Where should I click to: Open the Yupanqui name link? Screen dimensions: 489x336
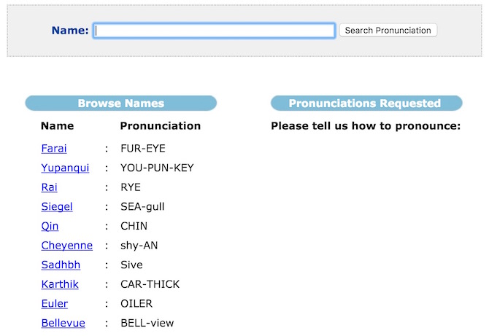click(x=65, y=168)
